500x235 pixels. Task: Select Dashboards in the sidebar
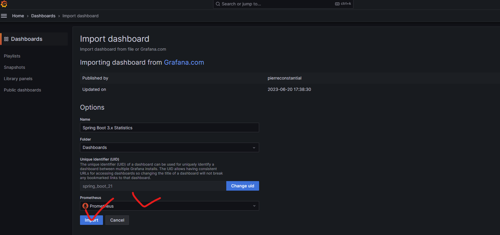(34, 39)
